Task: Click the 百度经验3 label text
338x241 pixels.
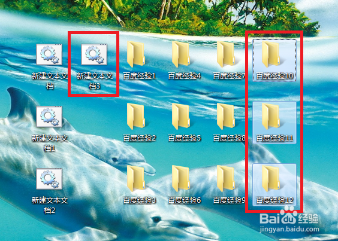Action: (x=139, y=200)
